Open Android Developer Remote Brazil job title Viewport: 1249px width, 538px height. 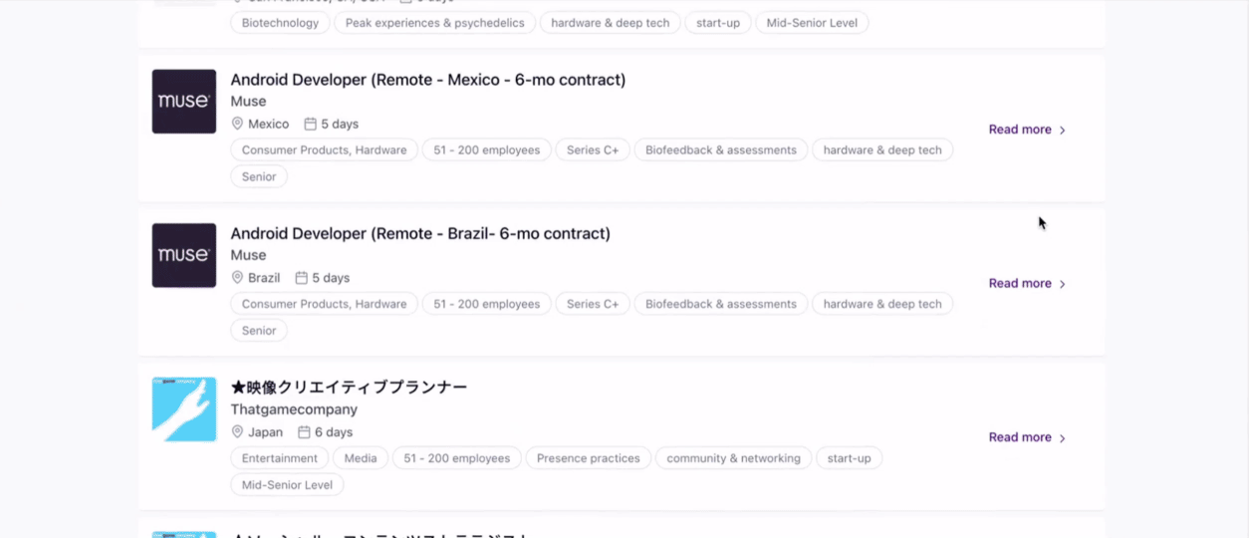[x=420, y=233]
